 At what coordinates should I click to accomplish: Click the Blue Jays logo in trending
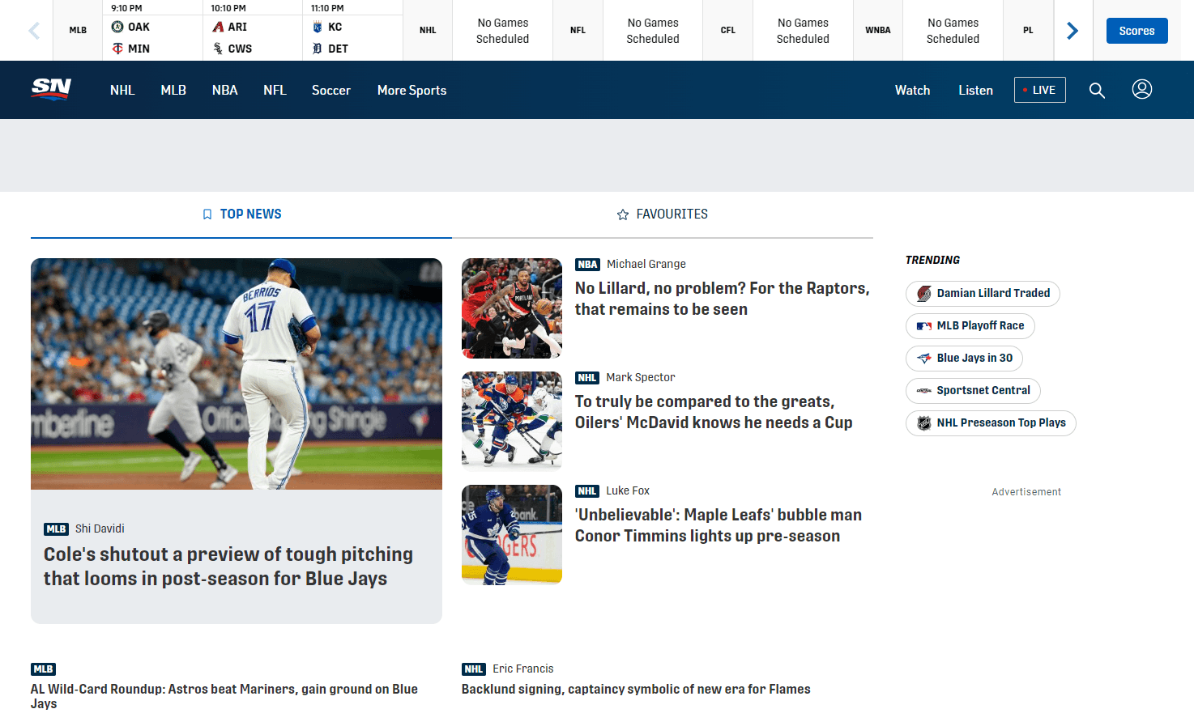click(x=924, y=359)
